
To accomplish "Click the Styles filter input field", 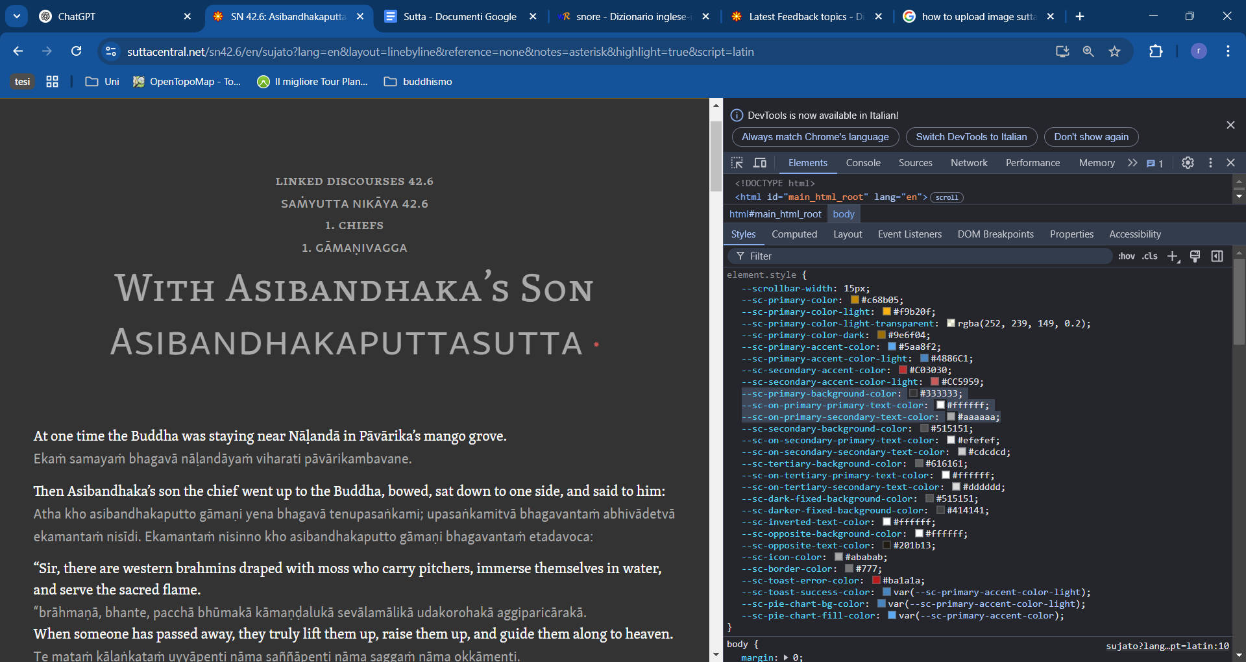I will [920, 256].
